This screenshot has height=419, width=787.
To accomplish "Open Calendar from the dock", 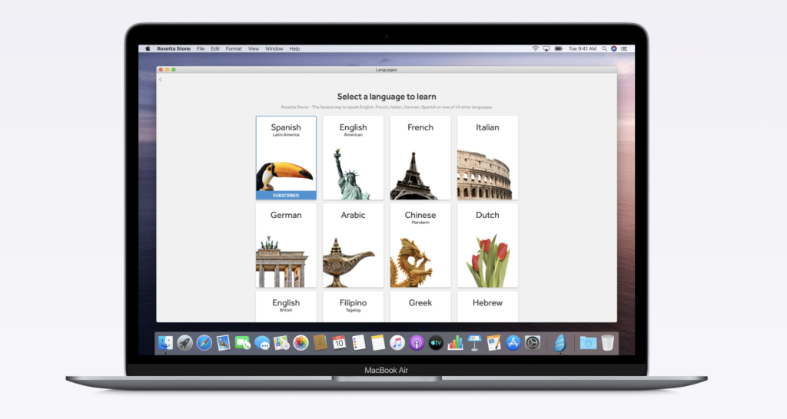I will [339, 343].
